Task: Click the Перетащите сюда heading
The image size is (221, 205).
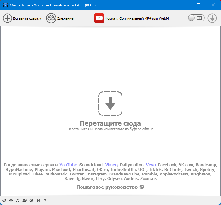Action: coord(110,123)
